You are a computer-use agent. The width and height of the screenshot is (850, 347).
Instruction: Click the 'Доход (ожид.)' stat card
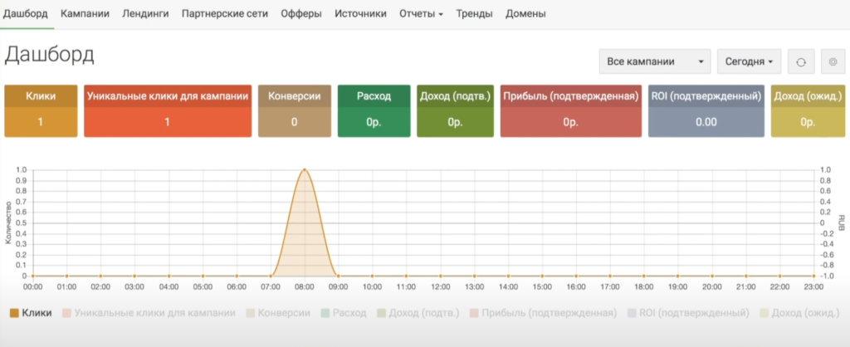click(808, 110)
